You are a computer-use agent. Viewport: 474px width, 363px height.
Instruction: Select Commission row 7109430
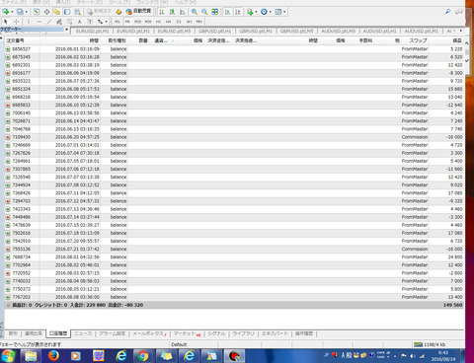pos(234,137)
